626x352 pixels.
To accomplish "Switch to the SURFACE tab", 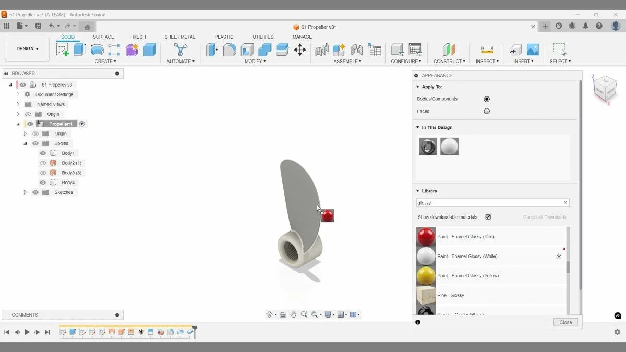I will point(103,37).
